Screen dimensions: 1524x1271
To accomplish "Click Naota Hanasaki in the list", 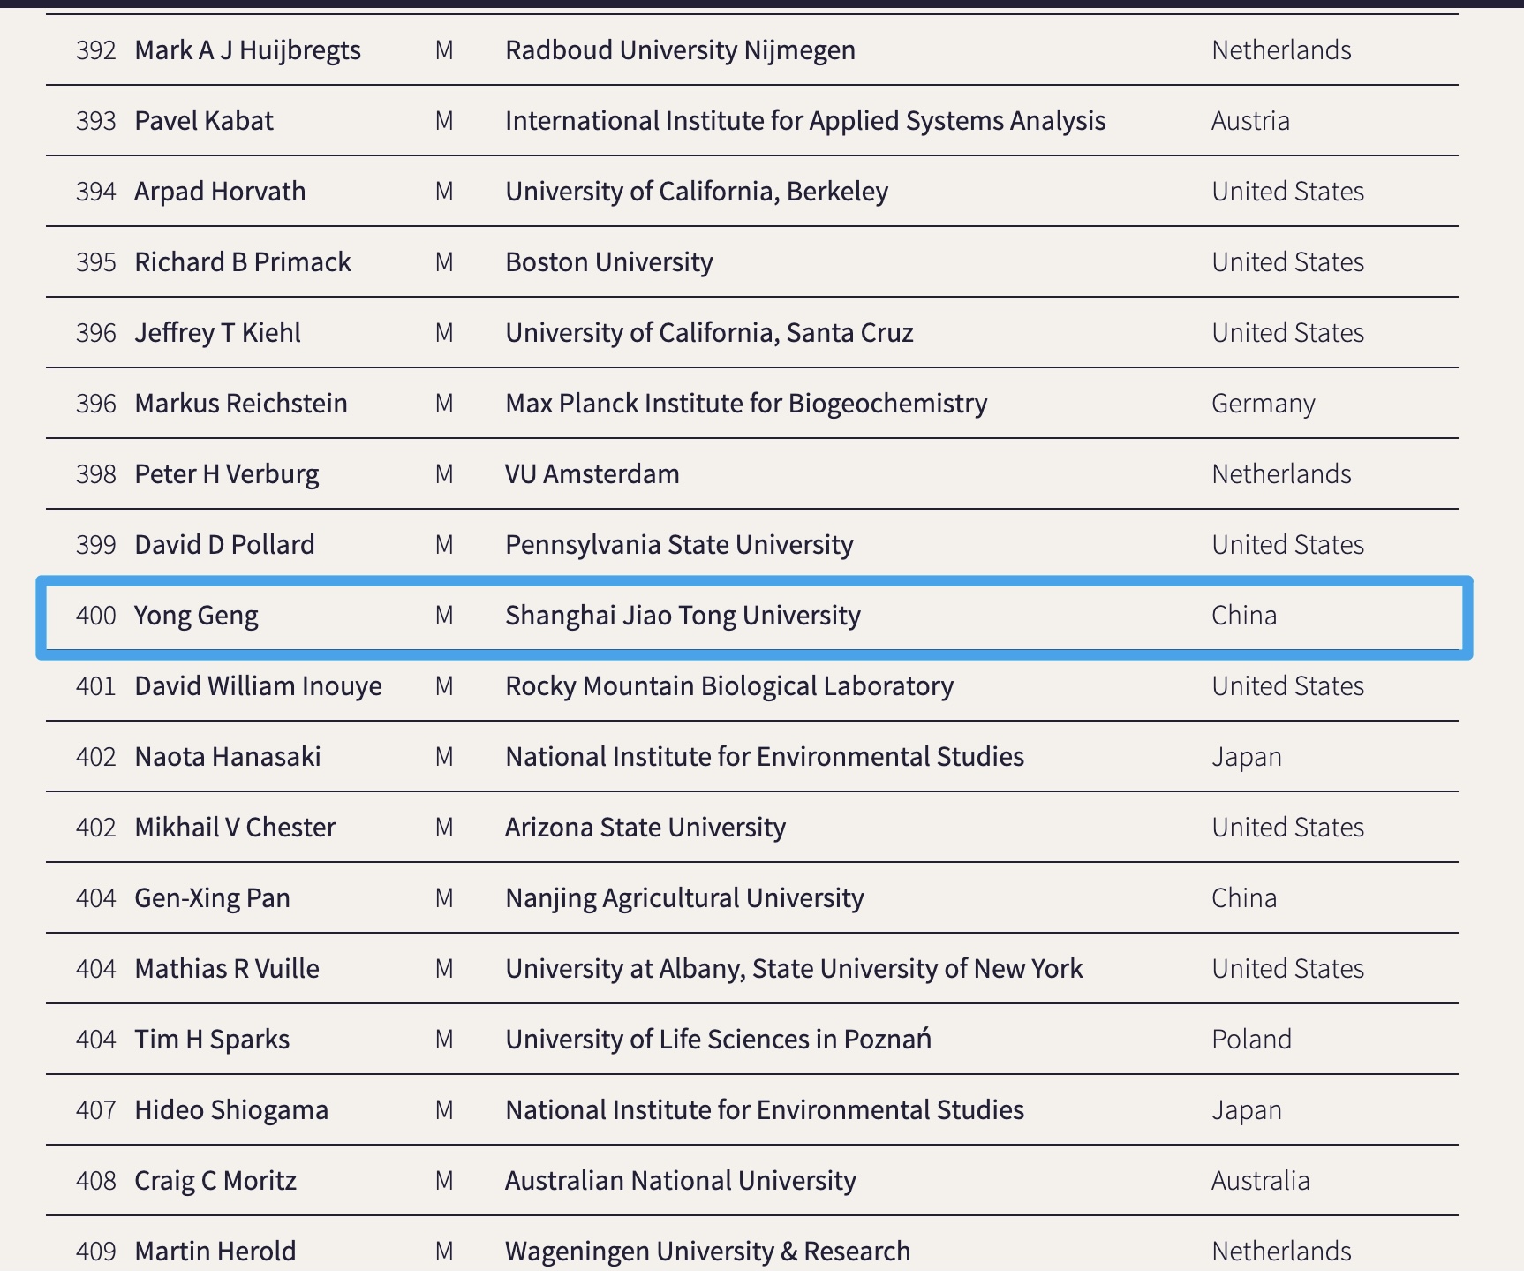I will click(228, 757).
